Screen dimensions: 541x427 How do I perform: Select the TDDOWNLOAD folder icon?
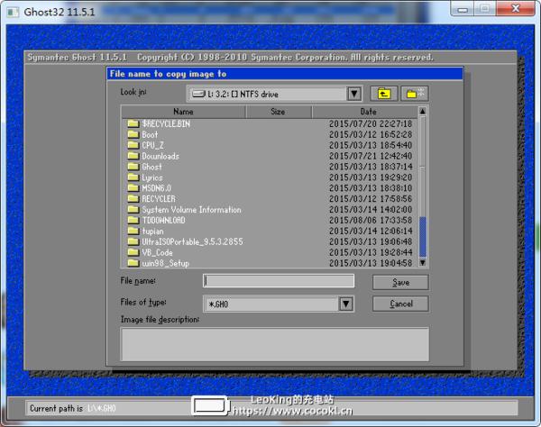click(x=133, y=220)
